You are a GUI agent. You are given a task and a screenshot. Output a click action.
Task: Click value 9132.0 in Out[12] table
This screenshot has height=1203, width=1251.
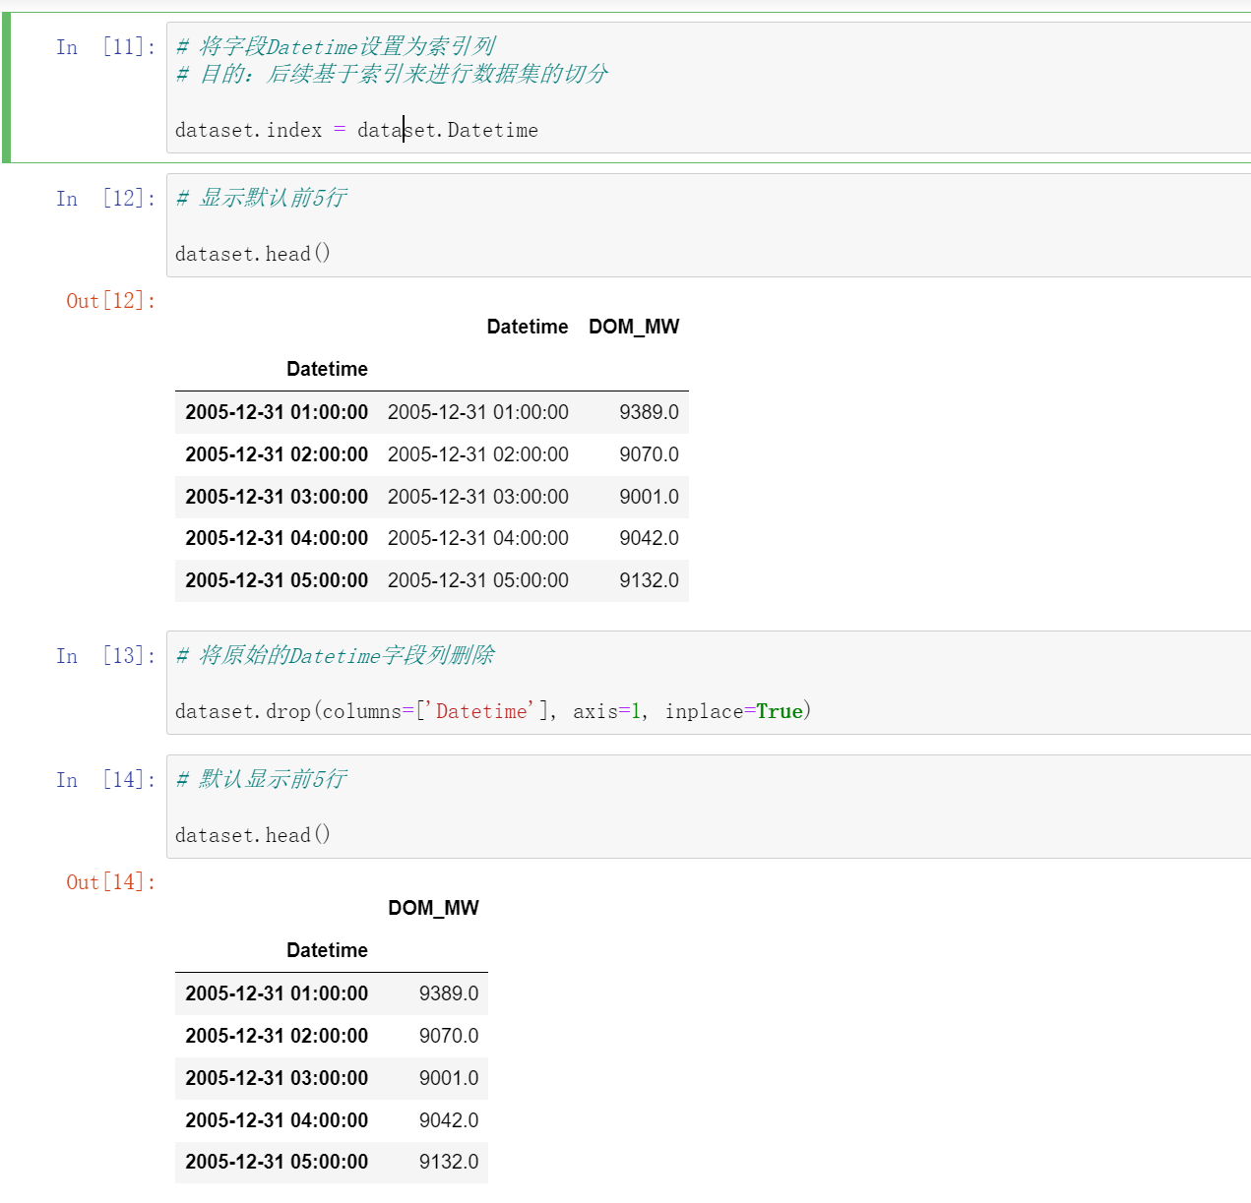tap(649, 580)
